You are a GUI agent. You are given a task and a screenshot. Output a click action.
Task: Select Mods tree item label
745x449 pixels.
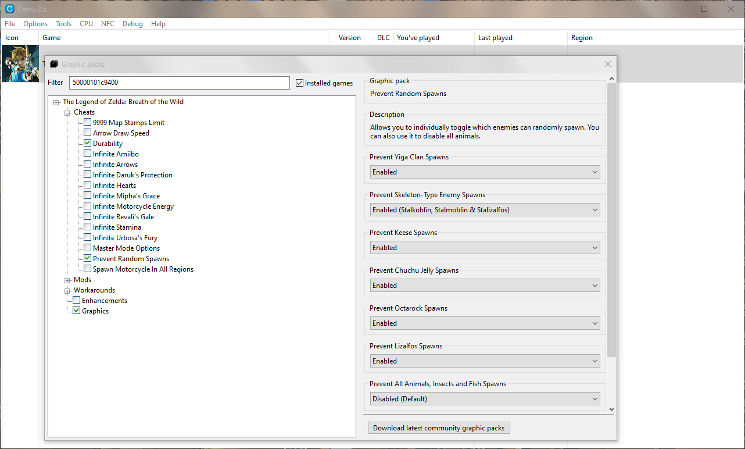83,280
